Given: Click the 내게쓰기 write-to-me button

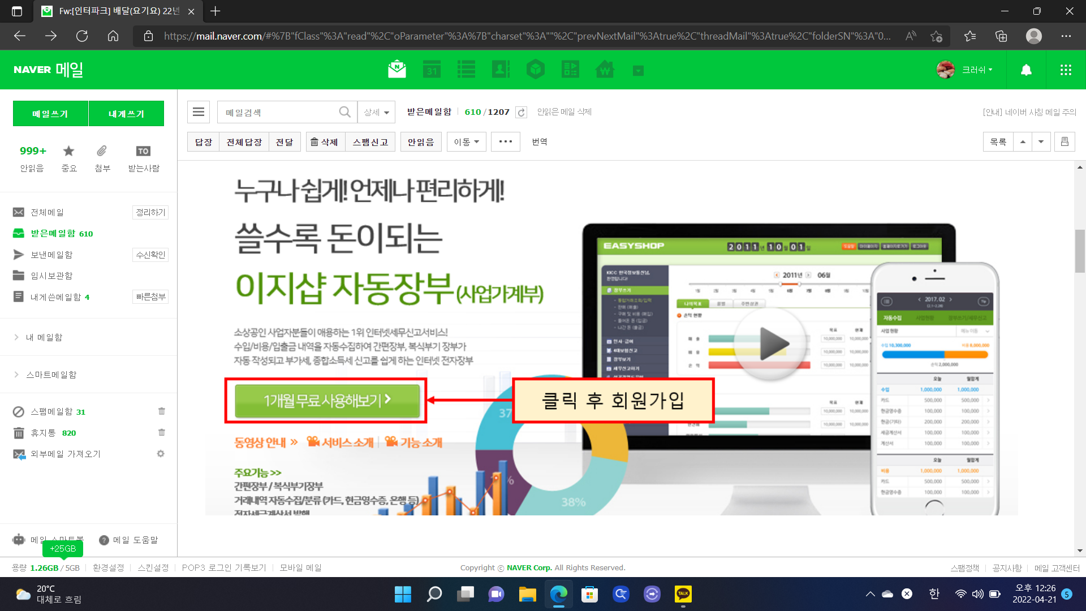Looking at the screenshot, I should click(x=126, y=114).
